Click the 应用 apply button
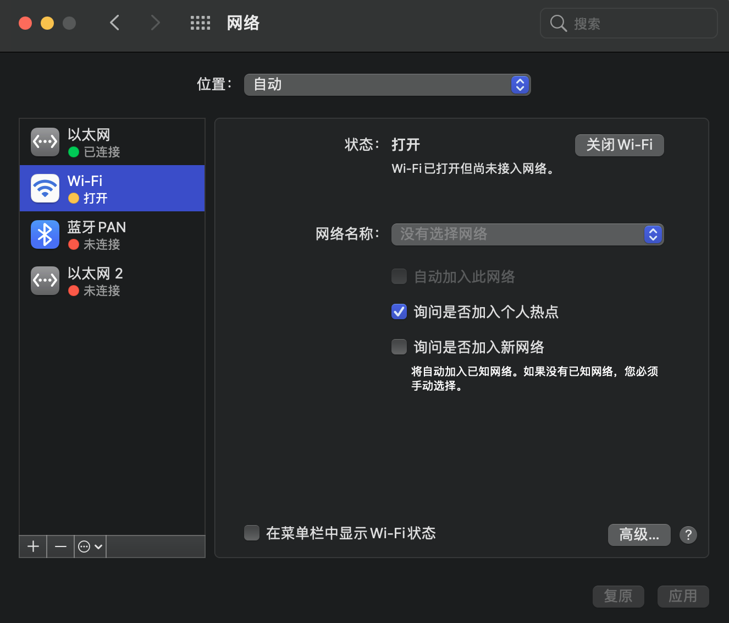Screen dimensions: 729x623 683,597
